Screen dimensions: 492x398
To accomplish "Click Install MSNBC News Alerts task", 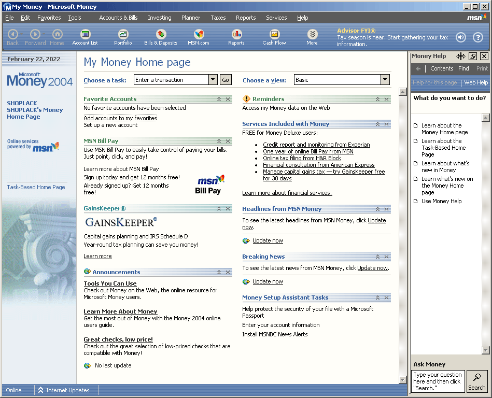I will (x=275, y=334).
